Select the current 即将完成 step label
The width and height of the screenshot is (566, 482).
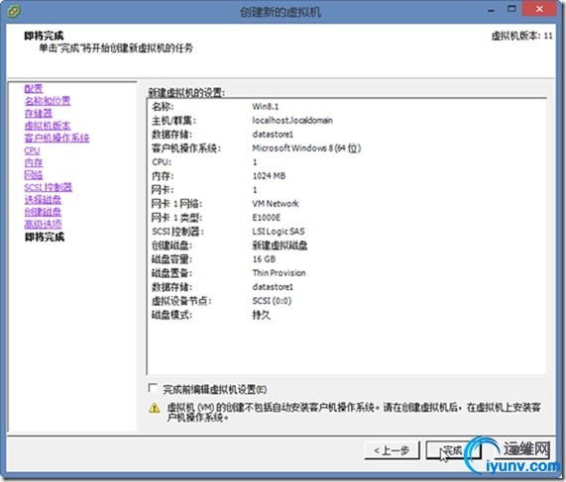pyautogui.click(x=45, y=237)
